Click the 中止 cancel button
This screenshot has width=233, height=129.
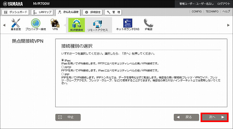[x=68, y=117]
